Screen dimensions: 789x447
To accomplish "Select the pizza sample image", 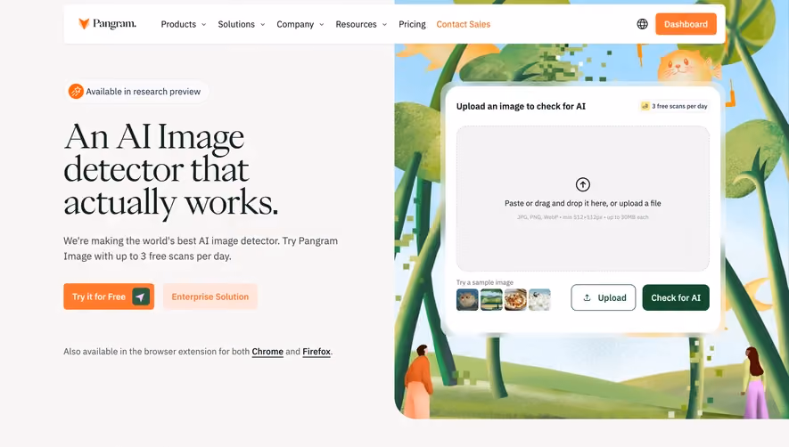I will (x=515, y=300).
